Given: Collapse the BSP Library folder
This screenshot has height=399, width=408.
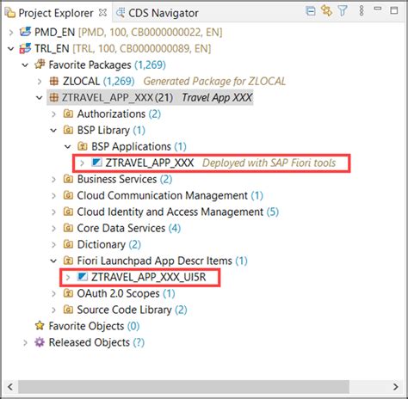Looking at the screenshot, I should point(53,131).
